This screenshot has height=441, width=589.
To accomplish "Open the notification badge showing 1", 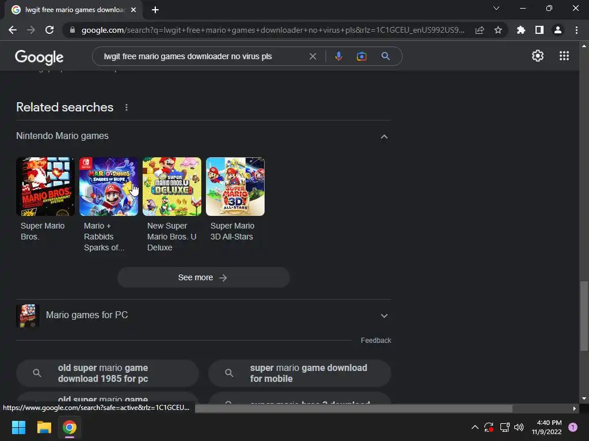I will tap(573, 427).
